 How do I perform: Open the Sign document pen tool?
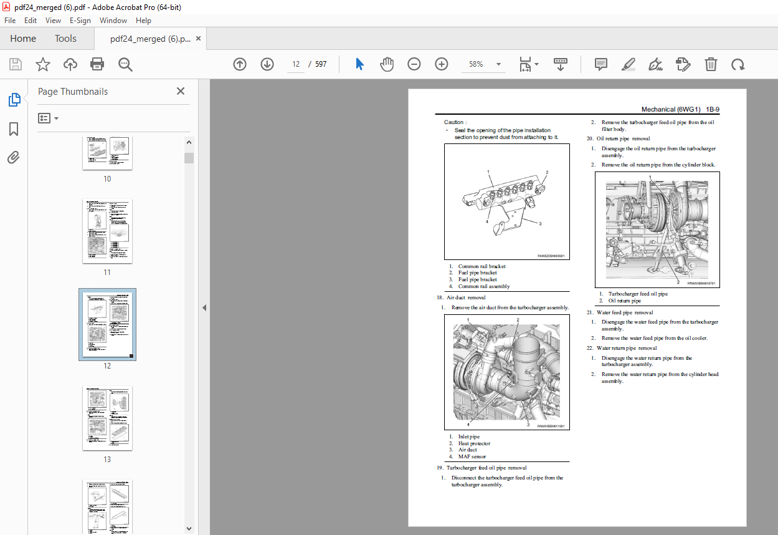[655, 64]
